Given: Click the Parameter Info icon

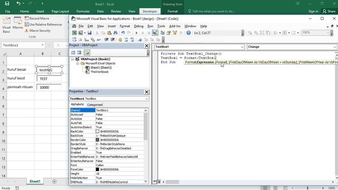Looking at the screenshot, I should (x=92, y=40).
